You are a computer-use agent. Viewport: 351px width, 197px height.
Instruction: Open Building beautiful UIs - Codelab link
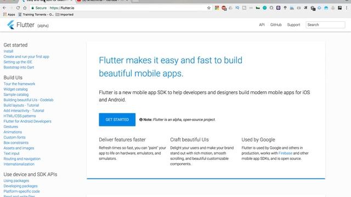click(x=29, y=100)
